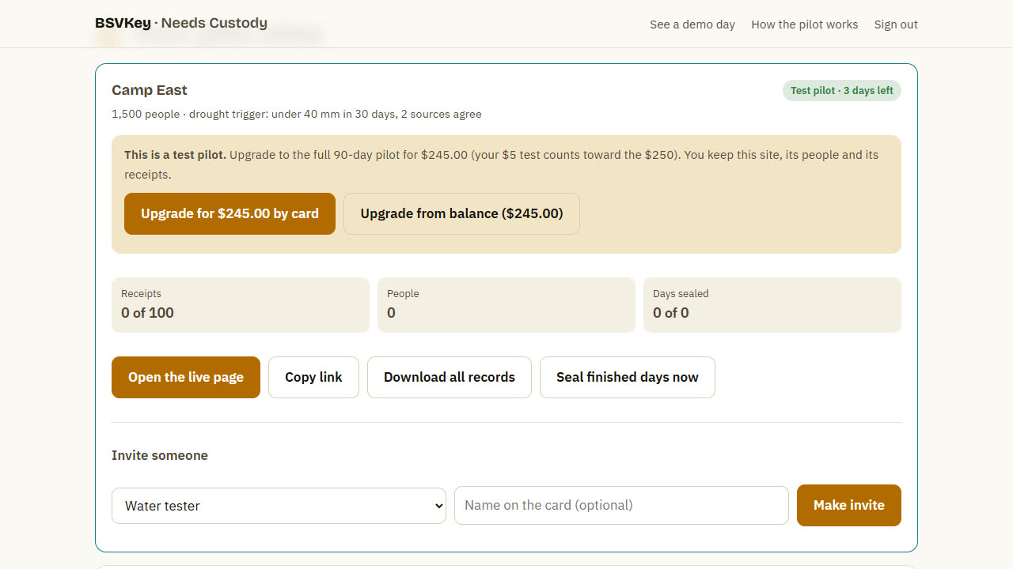1013x569 pixels.
Task: Select the Invite someone heading
Action: [x=160, y=455]
